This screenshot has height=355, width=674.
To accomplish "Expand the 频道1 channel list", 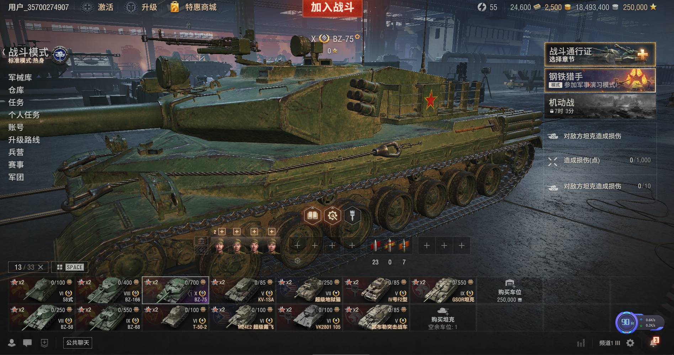I will [x=610, y=343].
